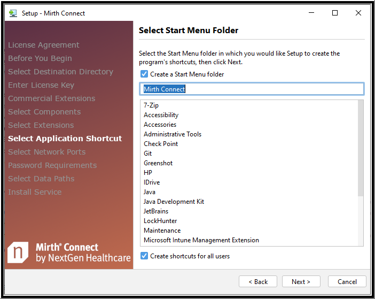Image resolution: width=375 pixels, height=299 pixels.
Task: Click the Select Extensions step
Action: 41,125
